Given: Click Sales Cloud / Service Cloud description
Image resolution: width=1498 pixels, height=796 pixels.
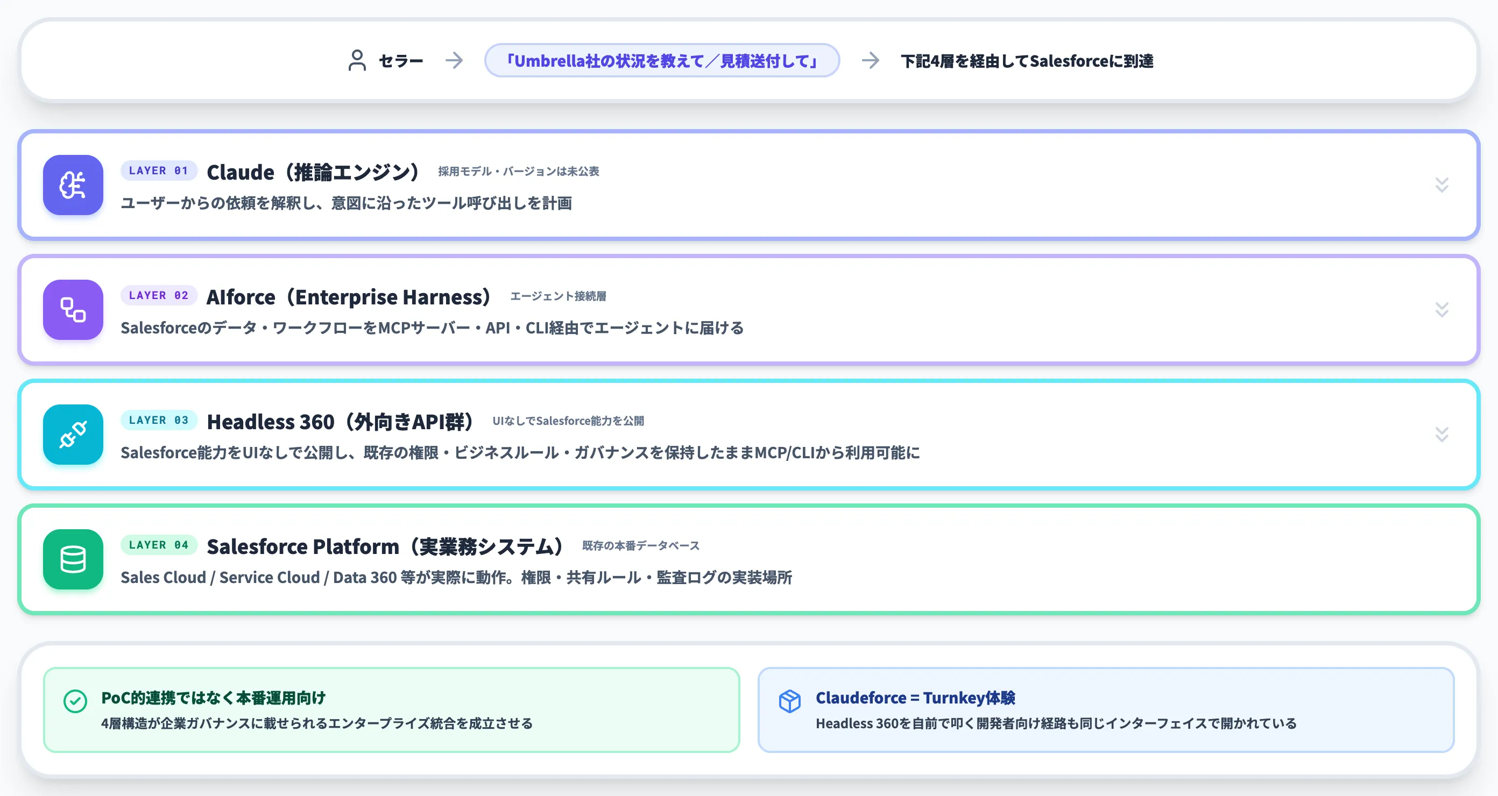Looking at the screenshot, I should (x=456, y=578).
